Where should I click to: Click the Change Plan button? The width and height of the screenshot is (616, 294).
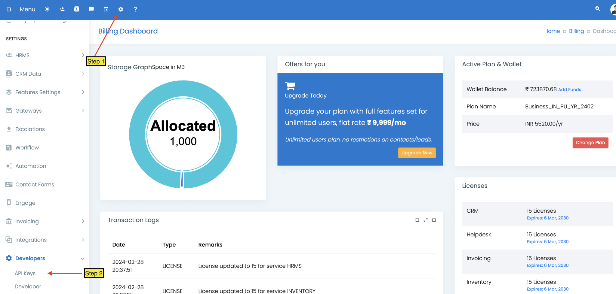[x=590, y=142]
